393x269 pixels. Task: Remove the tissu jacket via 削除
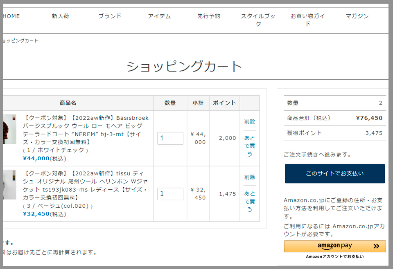coord(249,177)
